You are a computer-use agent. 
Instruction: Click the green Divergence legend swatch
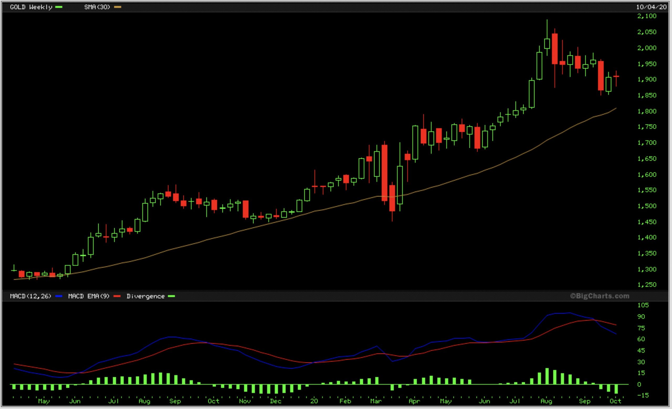(x=171, y=296)
